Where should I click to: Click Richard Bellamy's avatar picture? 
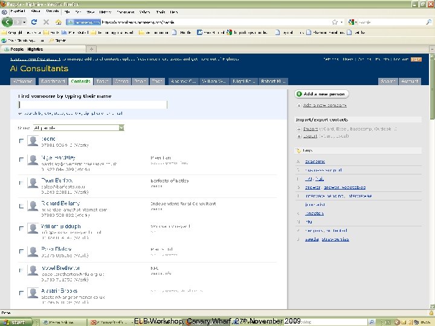tap(33, 206)
